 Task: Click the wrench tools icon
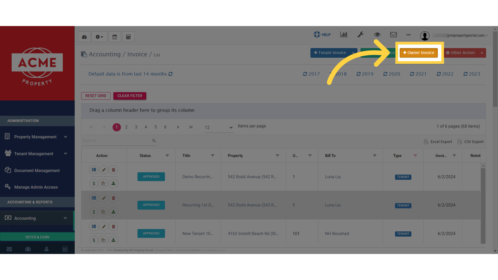pyautogui.click(x=361, y=34)
